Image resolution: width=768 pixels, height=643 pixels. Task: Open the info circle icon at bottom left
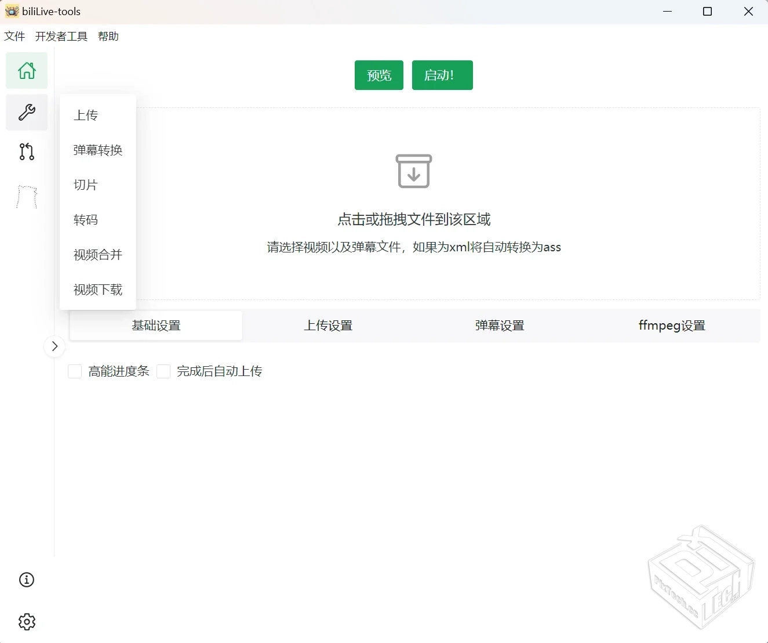[x=26, y=580]
